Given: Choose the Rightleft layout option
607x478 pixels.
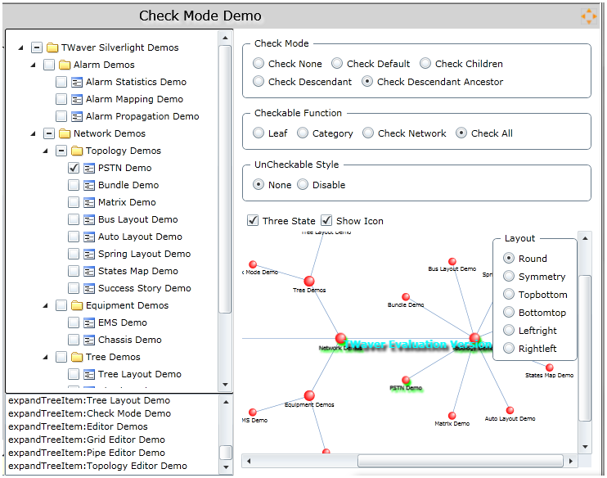Looking at the screenshot, I should (509, 348).
